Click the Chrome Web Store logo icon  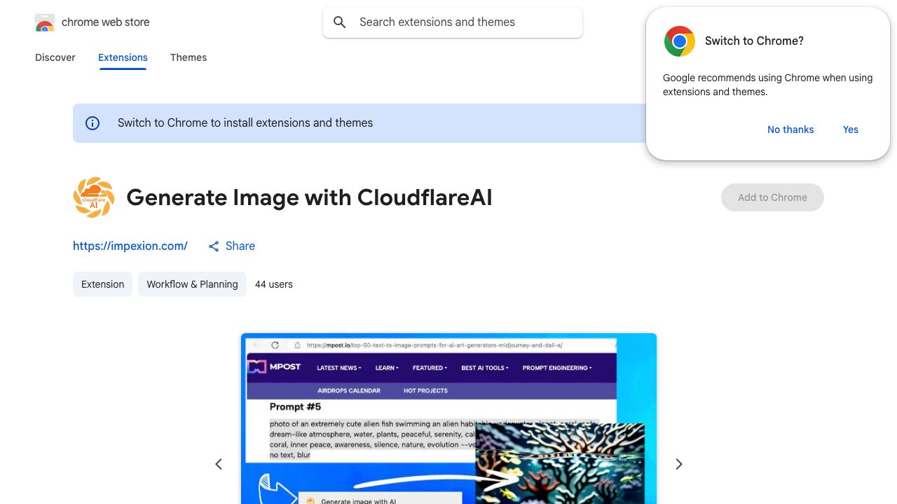[45, 22]
